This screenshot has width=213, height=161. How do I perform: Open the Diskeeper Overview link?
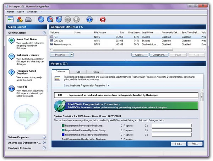[x=28, y=55]
